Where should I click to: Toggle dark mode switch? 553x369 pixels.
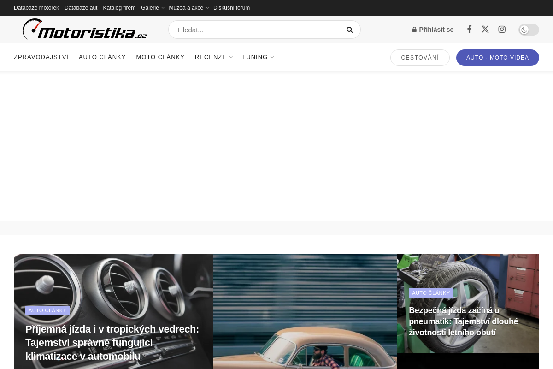point(529,30)
